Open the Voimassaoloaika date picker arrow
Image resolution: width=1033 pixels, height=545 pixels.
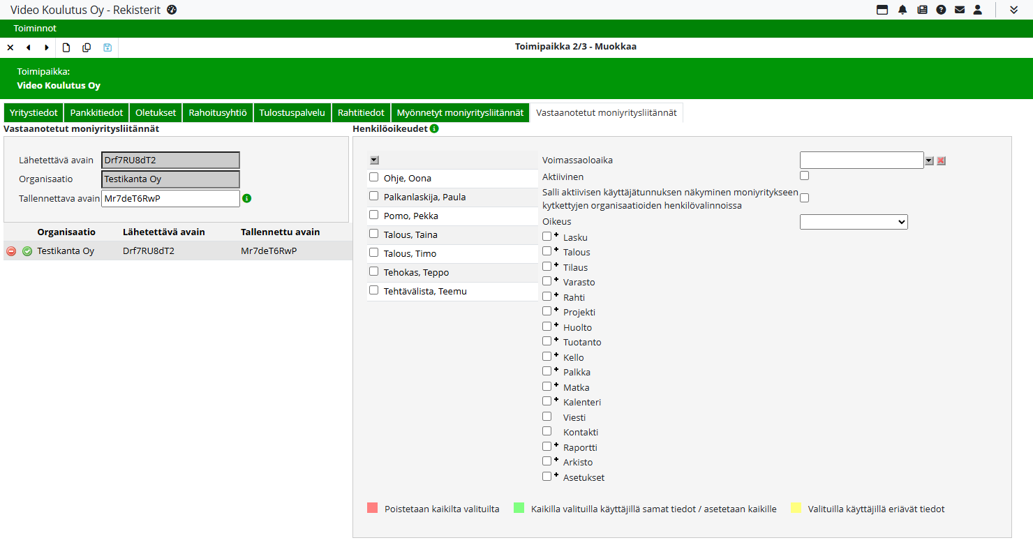pos(928,160)
